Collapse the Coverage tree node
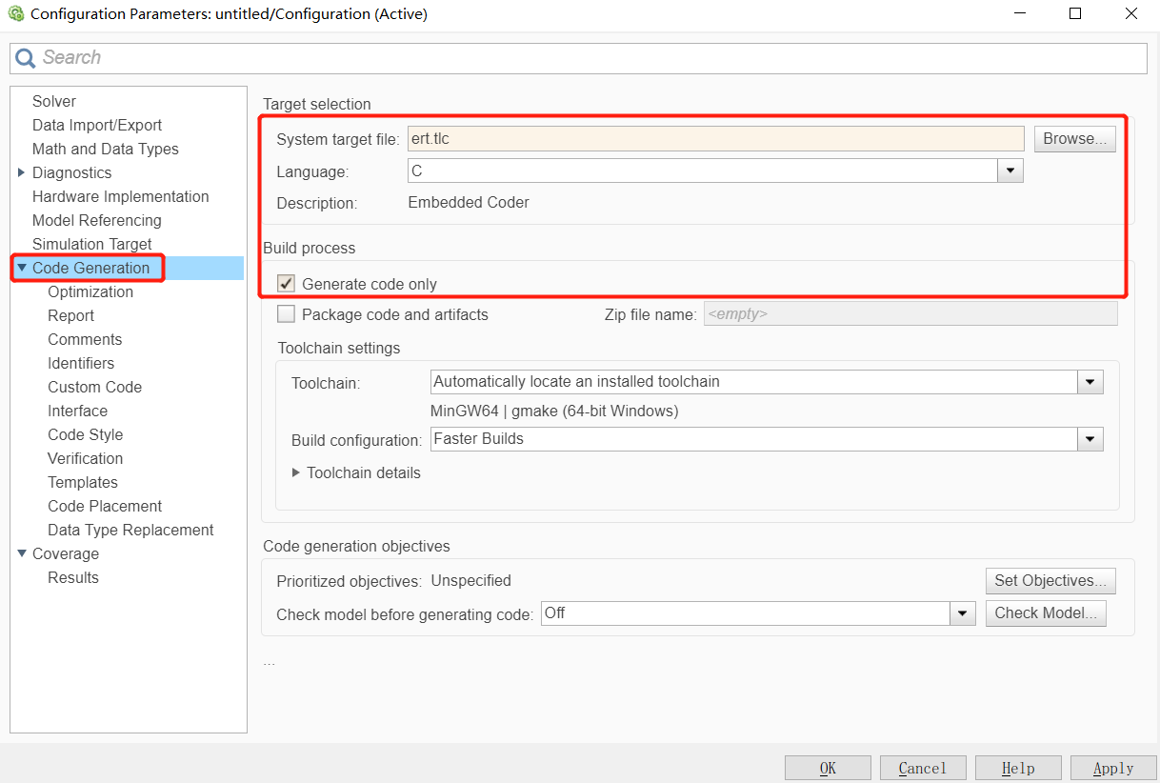 pos(22,553)
